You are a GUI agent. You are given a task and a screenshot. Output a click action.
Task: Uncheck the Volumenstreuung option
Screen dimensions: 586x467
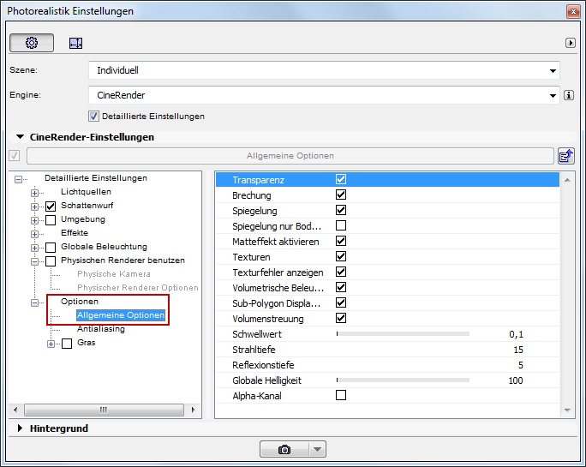341,318
